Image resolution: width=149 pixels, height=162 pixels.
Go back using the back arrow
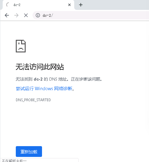[x=7, y=15]
